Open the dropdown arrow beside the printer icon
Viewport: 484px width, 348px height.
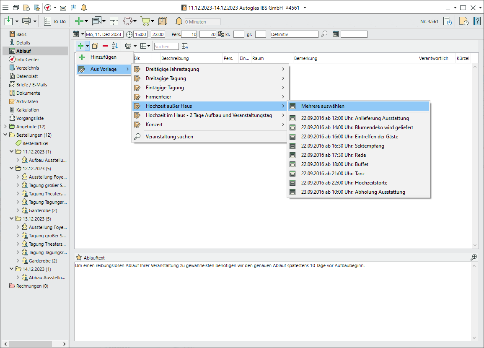[35, 21]
